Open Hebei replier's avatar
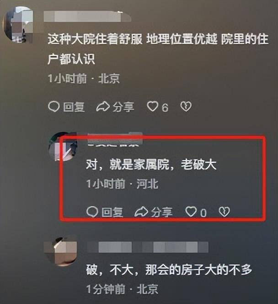The image size is (278, 304). click(x=63, y=147)
